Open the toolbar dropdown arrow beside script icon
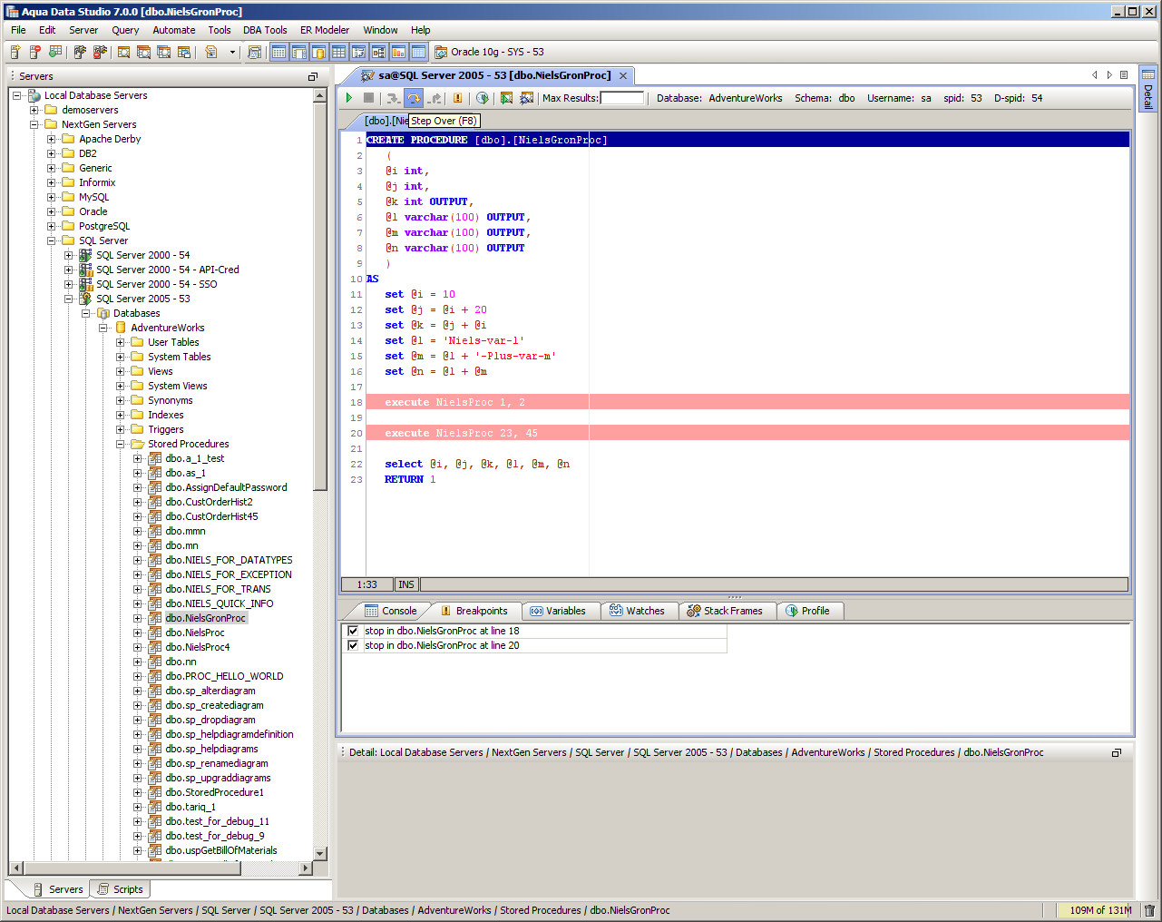This screenshot has height=922, width=1162. pyautogui.click(x=232, y=52)
